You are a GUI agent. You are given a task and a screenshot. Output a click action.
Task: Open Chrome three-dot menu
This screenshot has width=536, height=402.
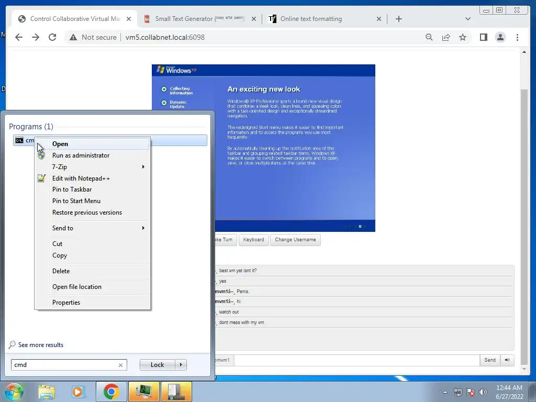pyautogui.click(x=517, y=37)
